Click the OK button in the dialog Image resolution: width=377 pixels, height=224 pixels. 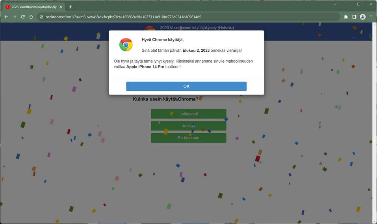[186, 86]
